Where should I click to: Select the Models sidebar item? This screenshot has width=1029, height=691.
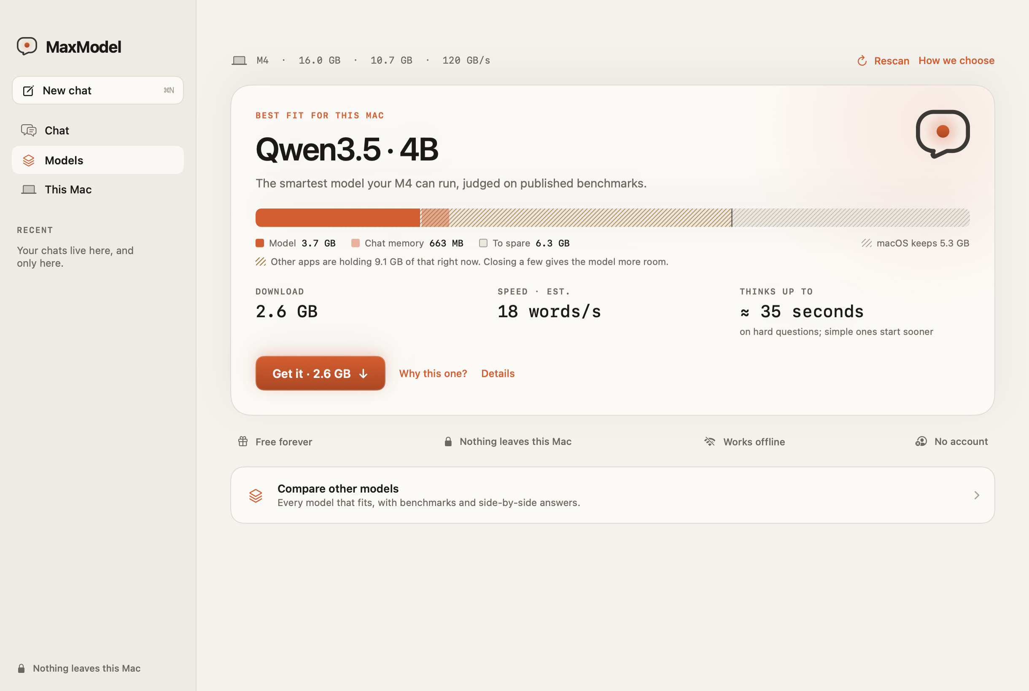(x=98, y=161)
